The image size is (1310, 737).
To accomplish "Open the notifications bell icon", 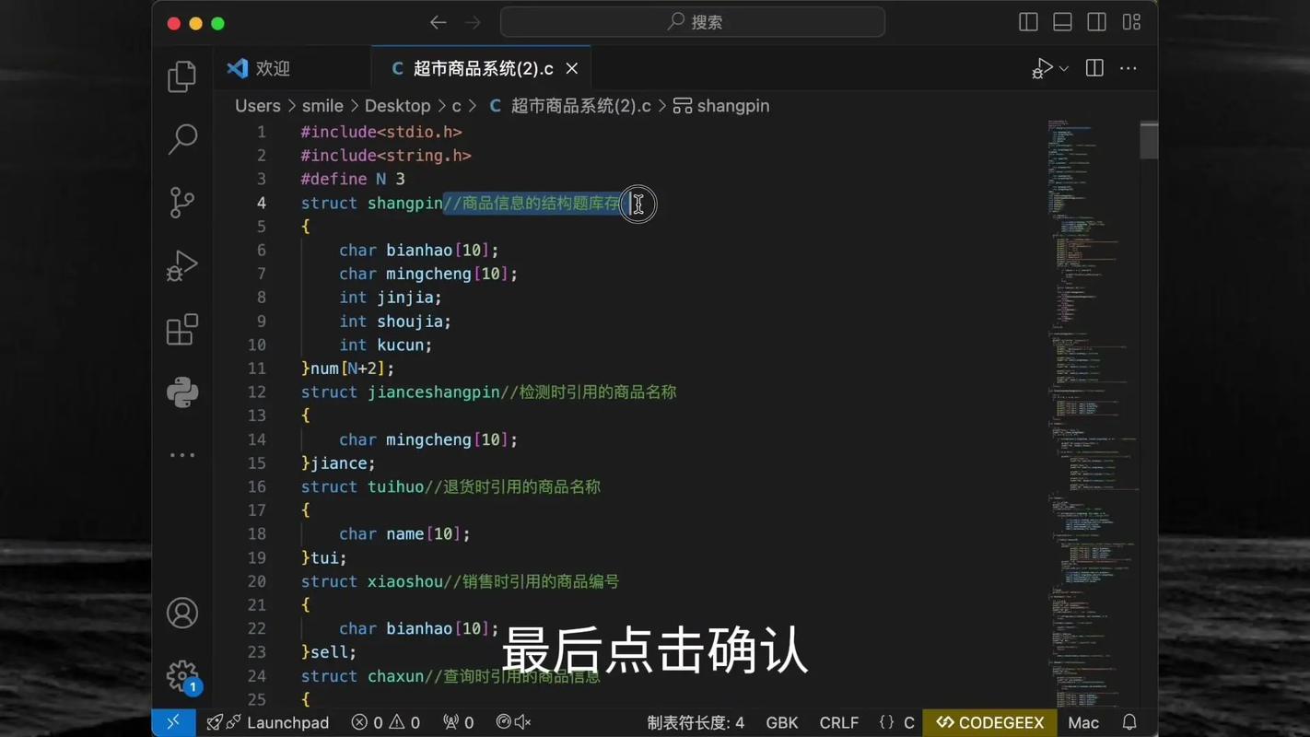I will 1129,722.
